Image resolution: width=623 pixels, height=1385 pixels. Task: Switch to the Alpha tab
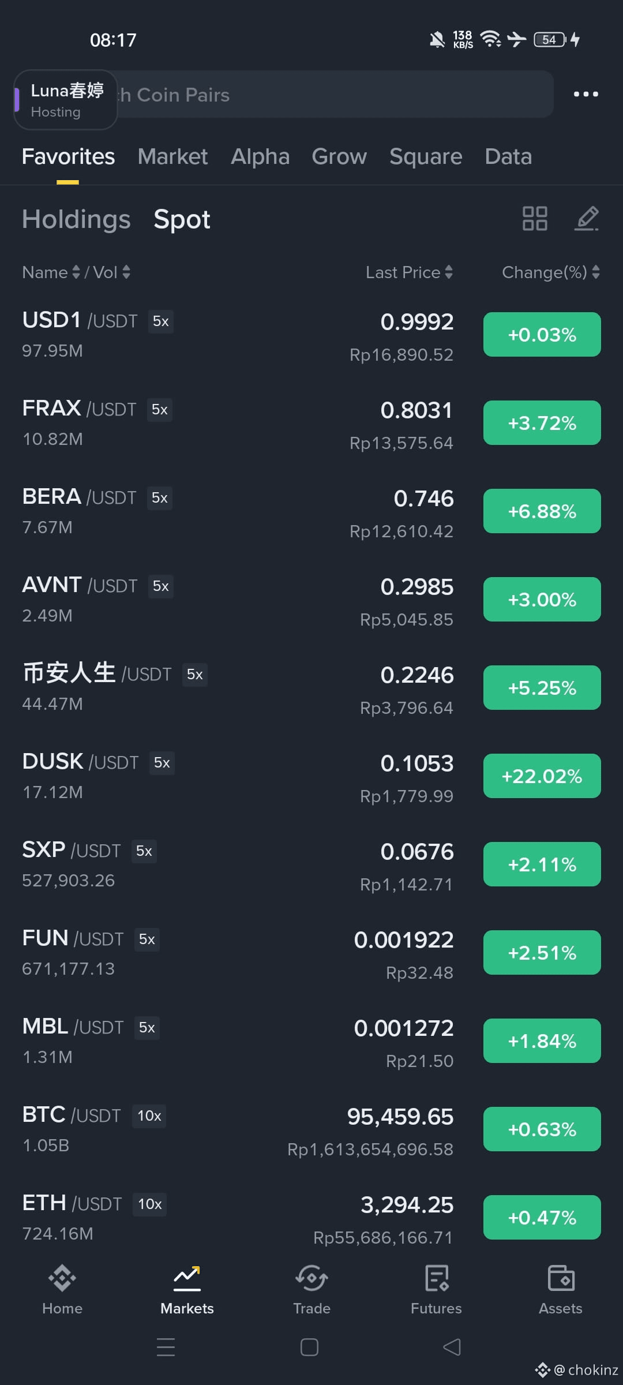[260, 156]
